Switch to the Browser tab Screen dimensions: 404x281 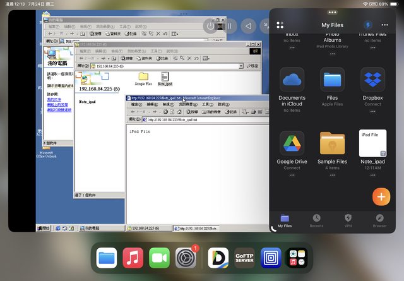380,220
